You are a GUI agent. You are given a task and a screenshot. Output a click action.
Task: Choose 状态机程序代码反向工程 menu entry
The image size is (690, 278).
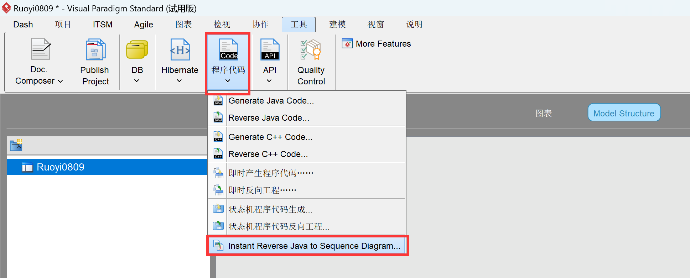(x=307, y=226)
